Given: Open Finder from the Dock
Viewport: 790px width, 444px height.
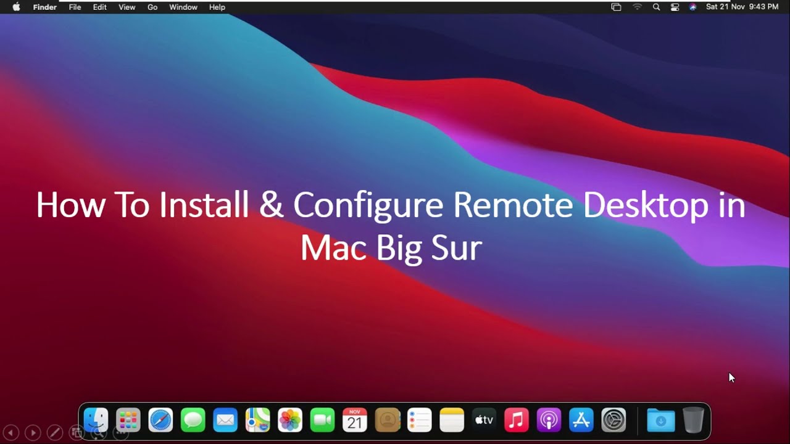Looking at the screenshot, I should [96, 421].
